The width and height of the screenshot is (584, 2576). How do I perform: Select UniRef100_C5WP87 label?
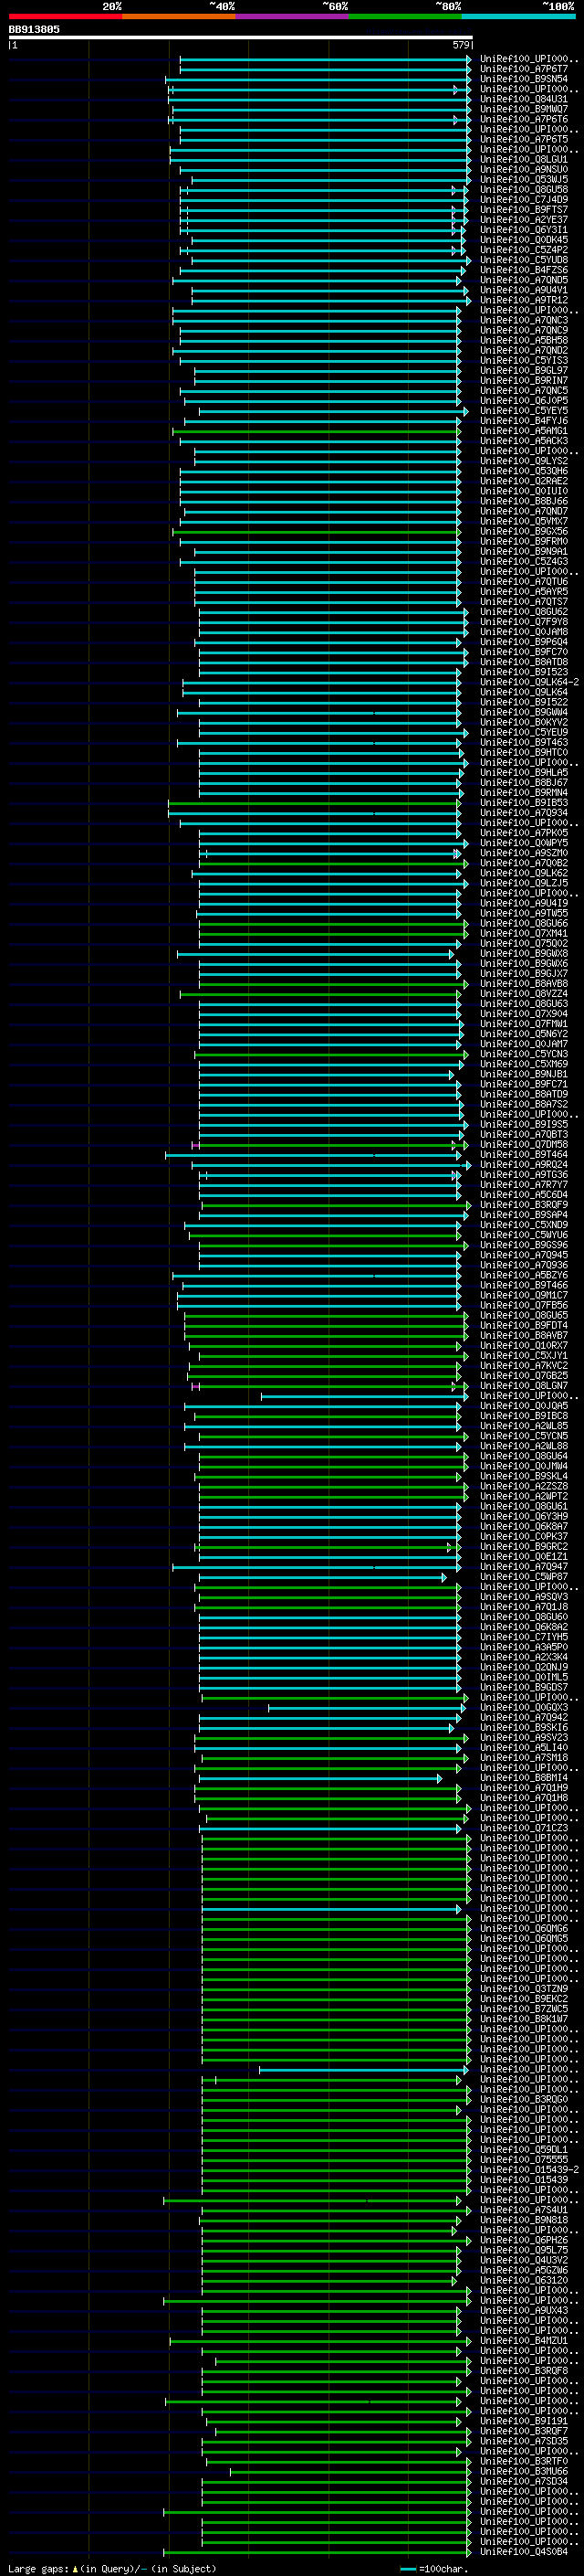coord(523,1576)
